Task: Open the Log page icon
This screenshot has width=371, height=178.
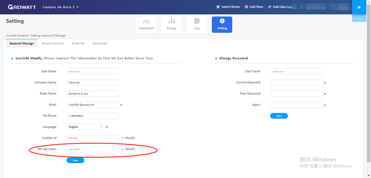Action: click(196, 21)
